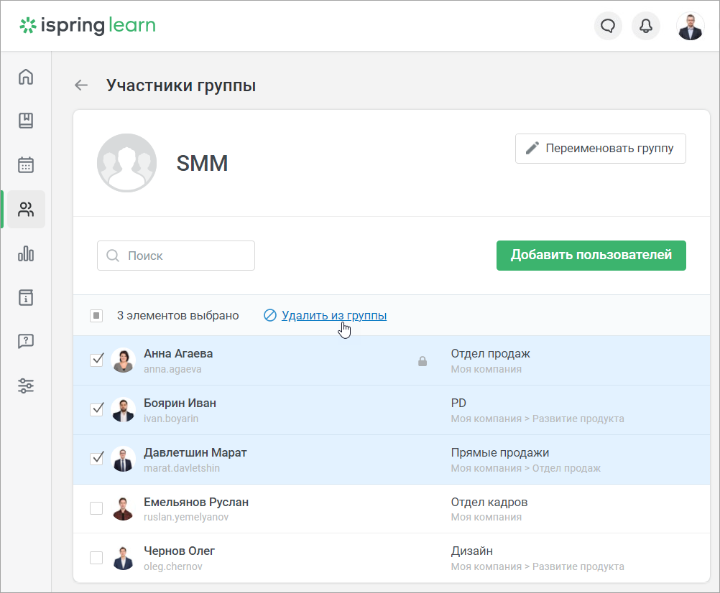
Task: Check the checkbox for Чернов Олег
Action: [x=96, y=558]
